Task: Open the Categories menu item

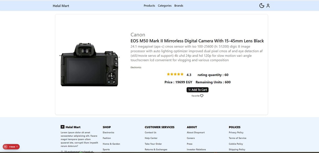Action: click(x=164, y=6)
